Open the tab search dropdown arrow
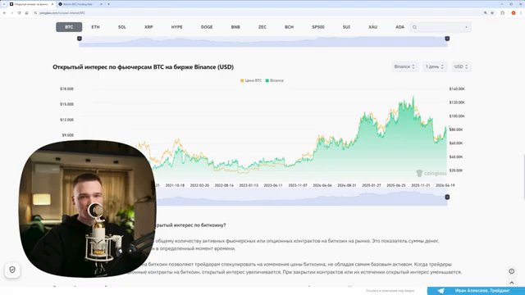Screen dimensions: 525x295 click(x=4, y=4)
